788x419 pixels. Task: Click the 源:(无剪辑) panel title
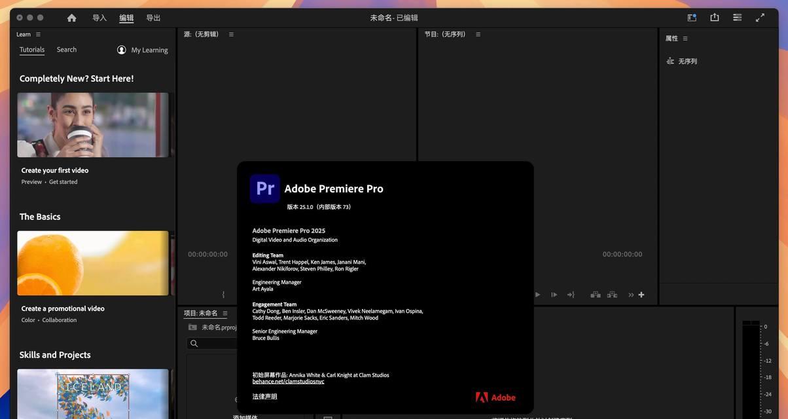point(201,34)
